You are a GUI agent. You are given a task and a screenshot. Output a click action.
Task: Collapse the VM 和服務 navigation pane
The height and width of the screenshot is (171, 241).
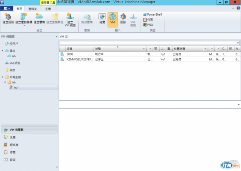(57, 37)
